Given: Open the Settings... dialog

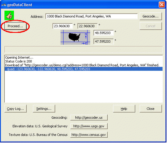Looking at the screenshot, I should [44, 109].
